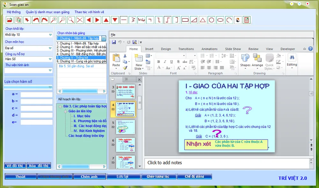The image size is (319, 188).
Task: Open the Transitions ribbon tab
Action: coord(186,49)
